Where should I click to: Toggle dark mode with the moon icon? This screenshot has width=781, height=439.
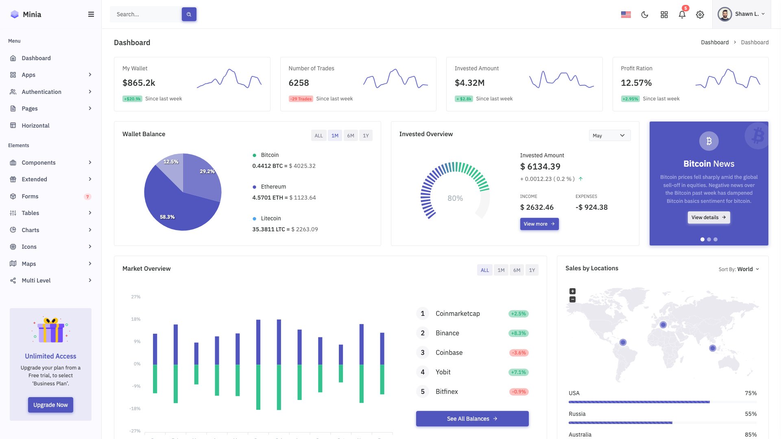(x=645, y=14)
